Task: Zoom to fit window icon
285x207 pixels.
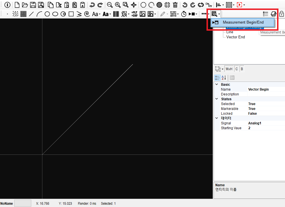Action: pos(126,5)
